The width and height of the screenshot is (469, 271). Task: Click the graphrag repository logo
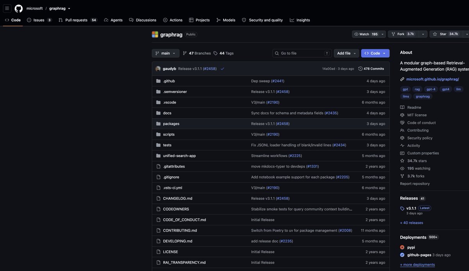pos(155,34)
